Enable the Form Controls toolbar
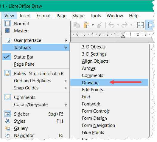Screen dimensions: 157x142 pyautogui.click(x=109, y=111)
